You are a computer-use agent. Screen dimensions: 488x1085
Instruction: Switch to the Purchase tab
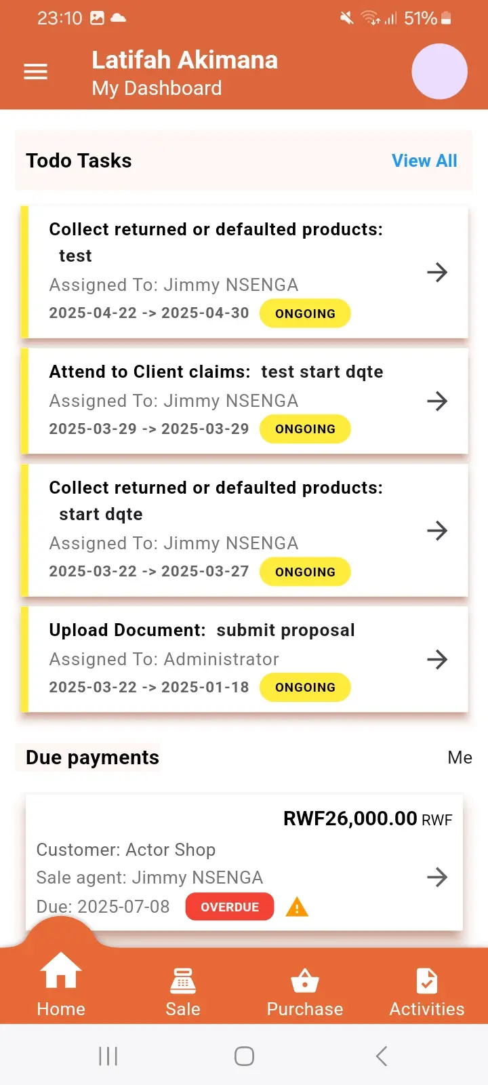[305, 992]
